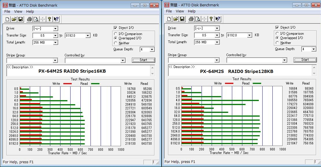The image size is (321, 167).
Task: Click red Write legend swatch in left window
Action: point(68,84)
